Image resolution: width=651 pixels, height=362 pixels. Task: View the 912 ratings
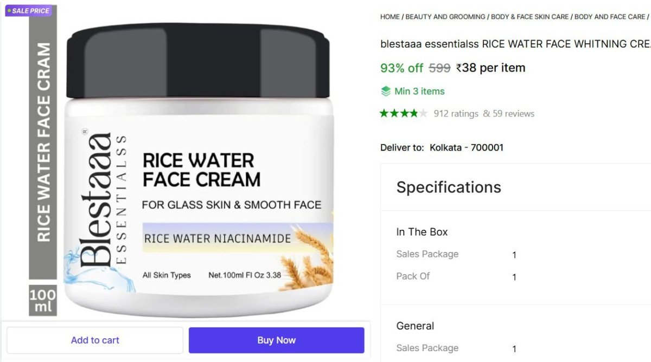pyautogui.click(x=456, y=113)
